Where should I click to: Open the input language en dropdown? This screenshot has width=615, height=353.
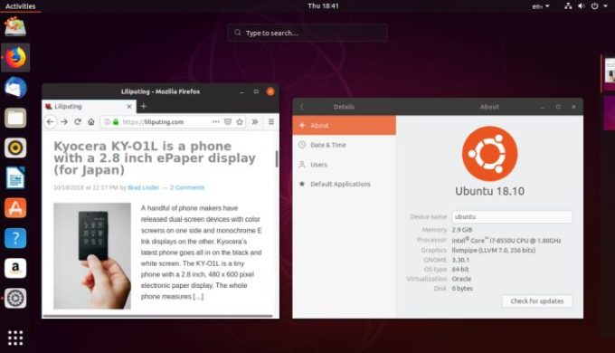pos(541,6)
